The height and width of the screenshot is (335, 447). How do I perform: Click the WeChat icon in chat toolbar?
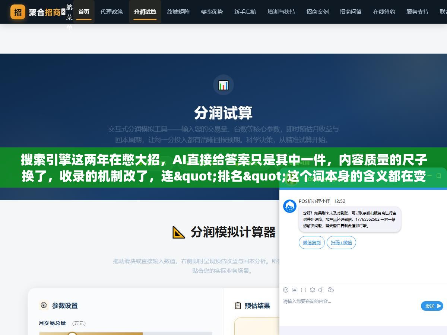coord(331,290)
